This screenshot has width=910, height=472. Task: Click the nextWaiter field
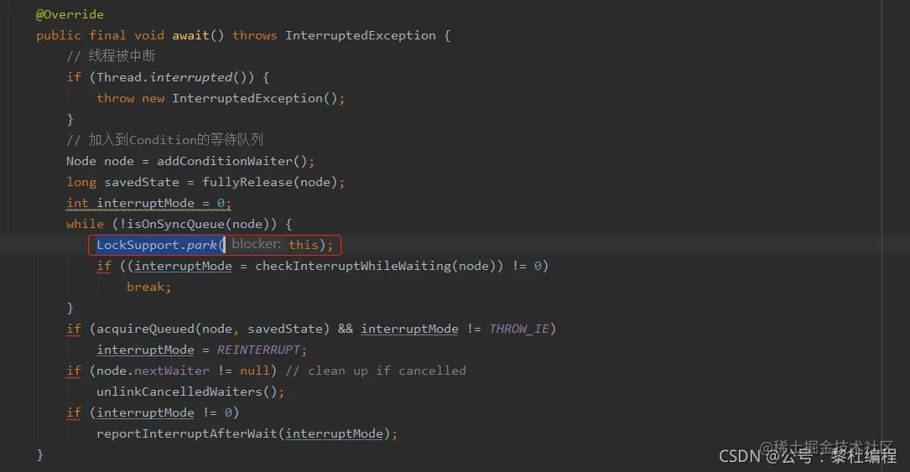coord(172,371)
